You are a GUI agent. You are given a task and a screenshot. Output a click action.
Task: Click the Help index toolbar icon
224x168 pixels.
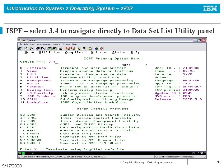[x=102, y=49]
